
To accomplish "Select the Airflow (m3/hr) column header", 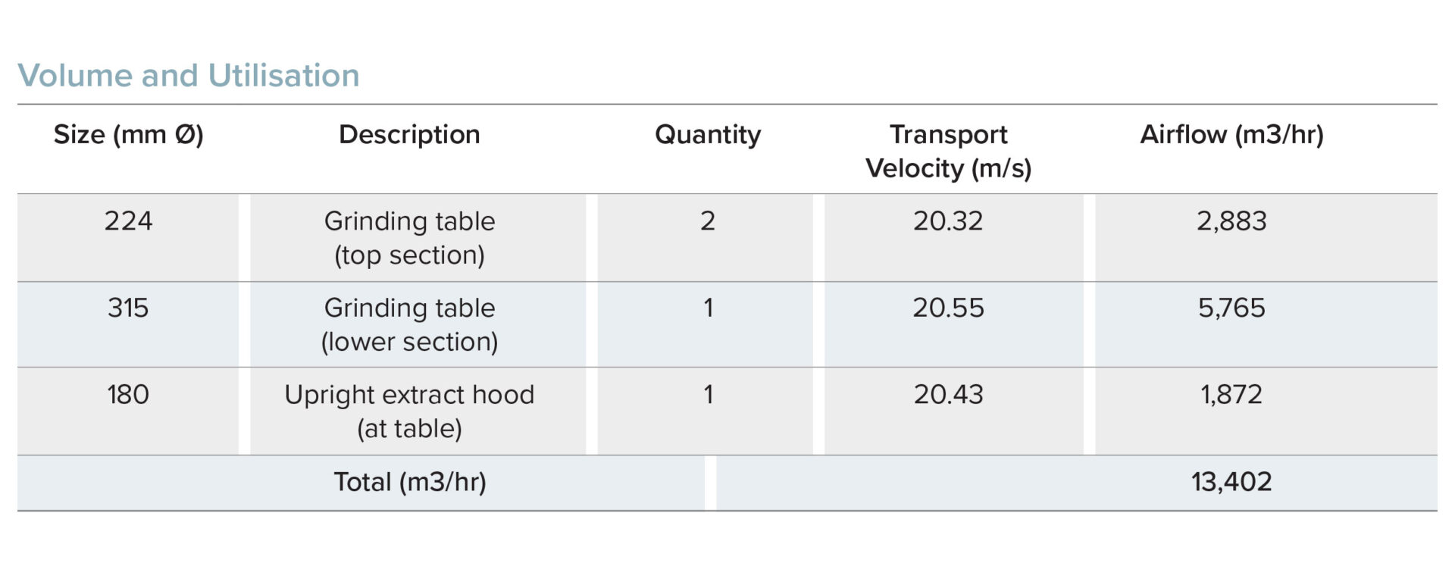I will (x=1231, y=135).
